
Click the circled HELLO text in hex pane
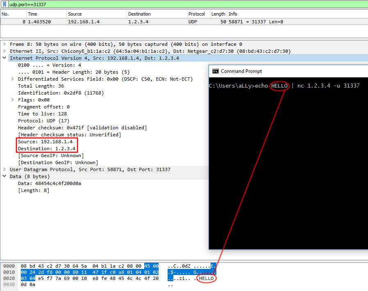[x=205, y=278]
